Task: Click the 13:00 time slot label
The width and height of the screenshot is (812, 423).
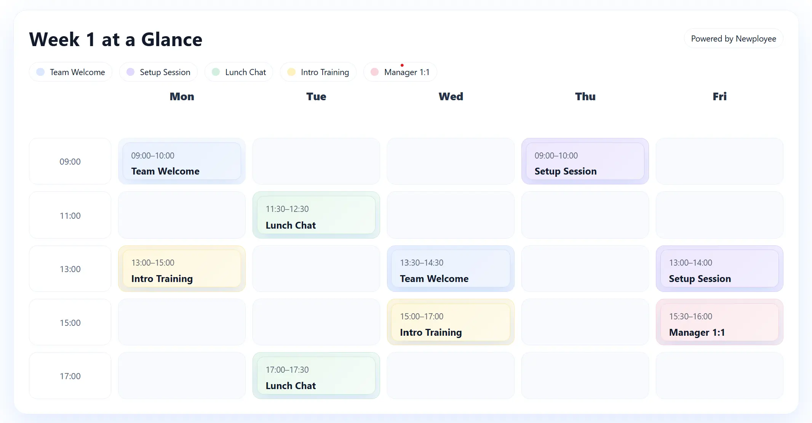Action: click(70, 269)
